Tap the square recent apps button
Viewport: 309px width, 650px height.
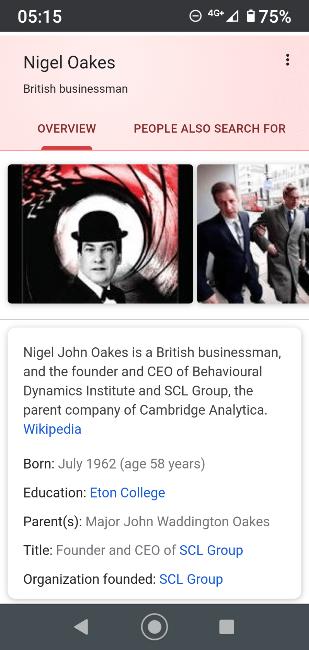227,627
